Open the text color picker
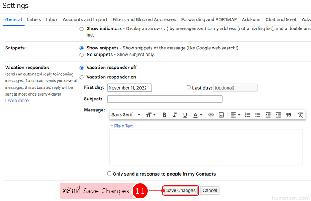Screen dimensions: 311x201 pos(198,115)
